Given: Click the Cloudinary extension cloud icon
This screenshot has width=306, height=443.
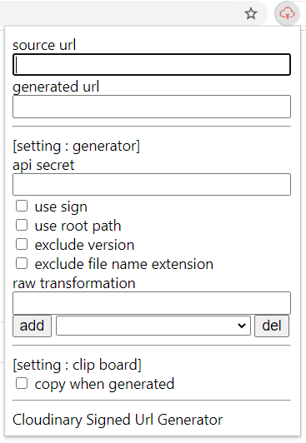Looking at the screenshot, I should click(x=287, y=13).
